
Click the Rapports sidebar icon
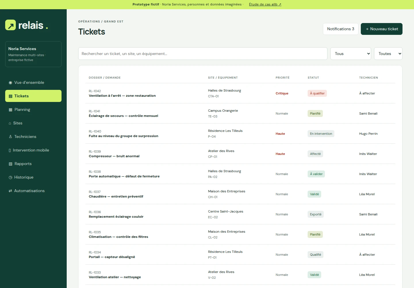tap(11, 164)
